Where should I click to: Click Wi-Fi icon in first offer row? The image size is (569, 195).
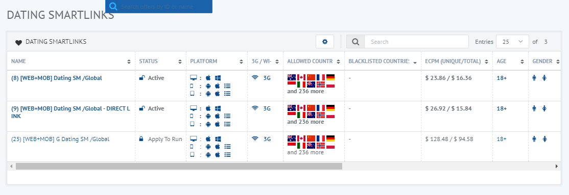255,78
